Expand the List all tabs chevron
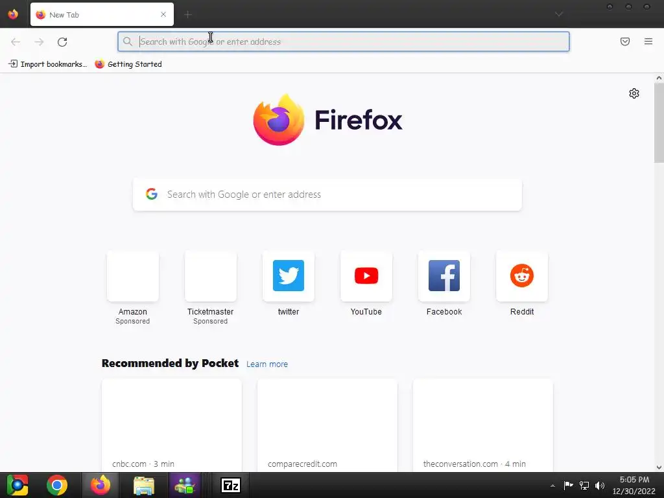Viewport: 664px width, 498px height. tap(559, 14)
